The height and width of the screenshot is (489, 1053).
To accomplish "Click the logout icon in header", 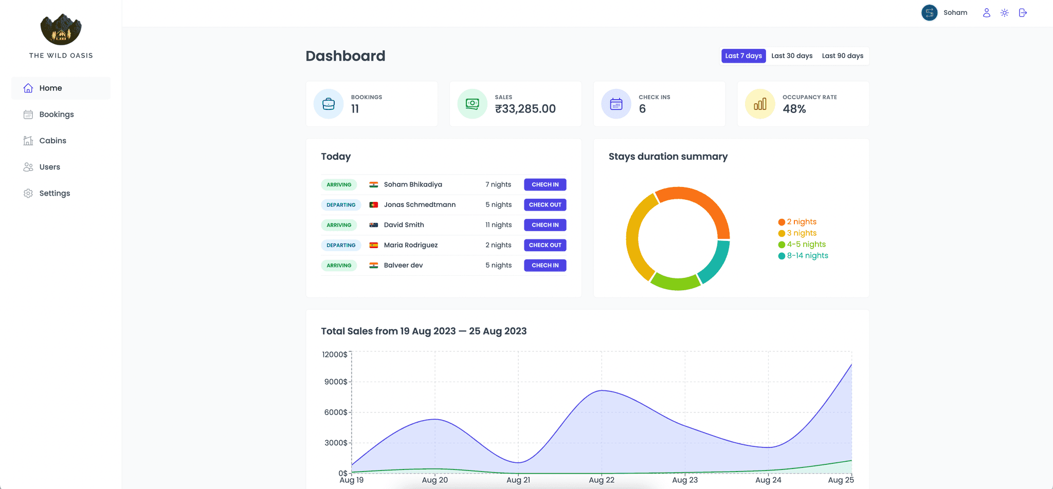I will coord(1023,13).
